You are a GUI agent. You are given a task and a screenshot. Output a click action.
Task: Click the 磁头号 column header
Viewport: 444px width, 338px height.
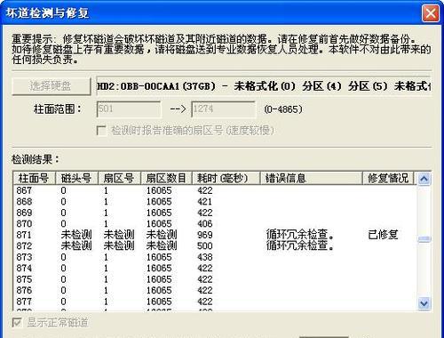[77, 178]
